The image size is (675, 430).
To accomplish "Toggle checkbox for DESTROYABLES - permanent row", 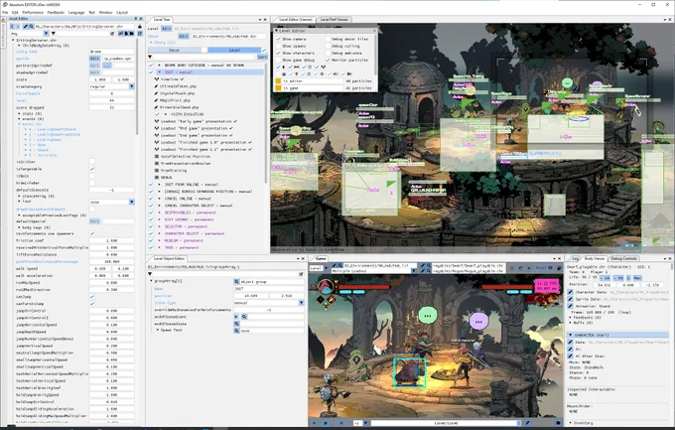I will tap(151, 213).
